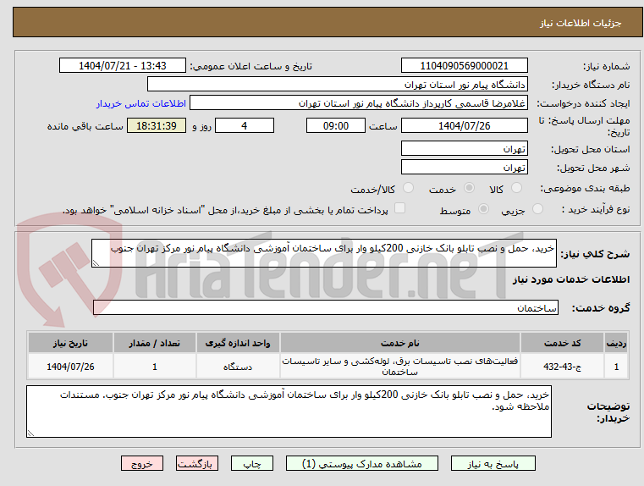Screen dimensions: 644x486
Task: Click the نام خدمت column header
Action: coord(400,343)
